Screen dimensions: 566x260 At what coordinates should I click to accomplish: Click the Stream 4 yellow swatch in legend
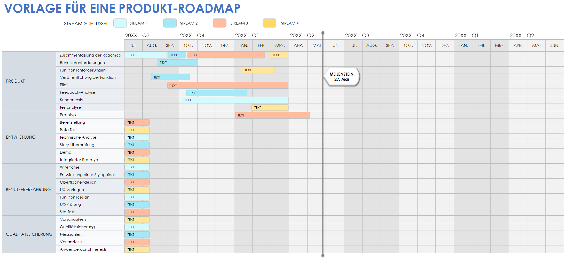[270, 23]
